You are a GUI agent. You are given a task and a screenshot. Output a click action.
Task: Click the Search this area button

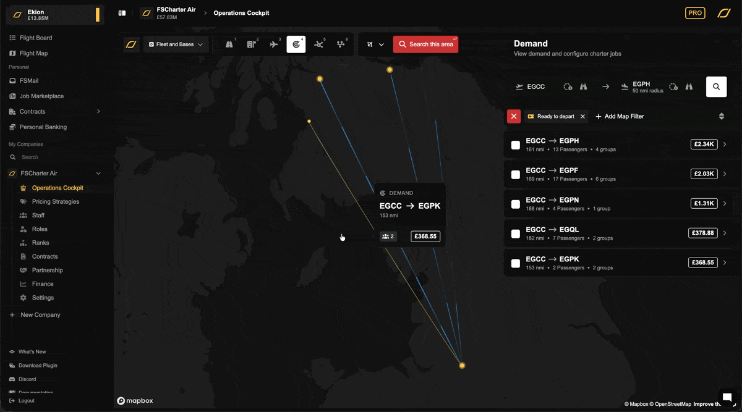point(425,44)
